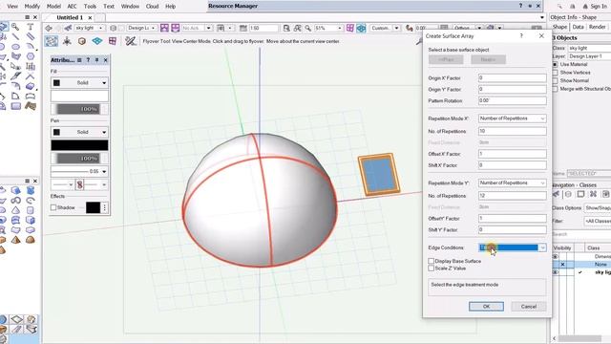Toggle visibility eye for sky light class
The height and width of the screenshot is (344, 611).
(x=556, y=272)
